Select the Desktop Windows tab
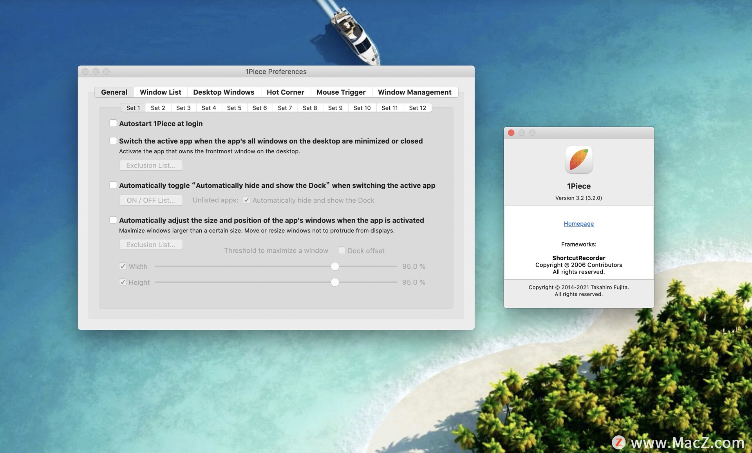 pos(223,92)
